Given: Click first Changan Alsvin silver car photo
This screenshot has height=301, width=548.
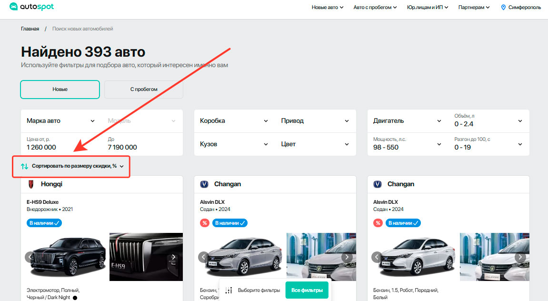Looking at the screenshot, I should (243, 257).
